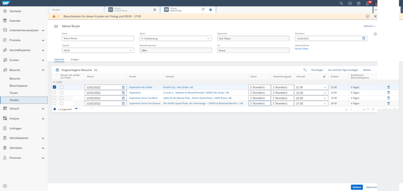Screen dimensions: 403x191
Task: Open the recent history clock icon
Action: pos(350,4)
